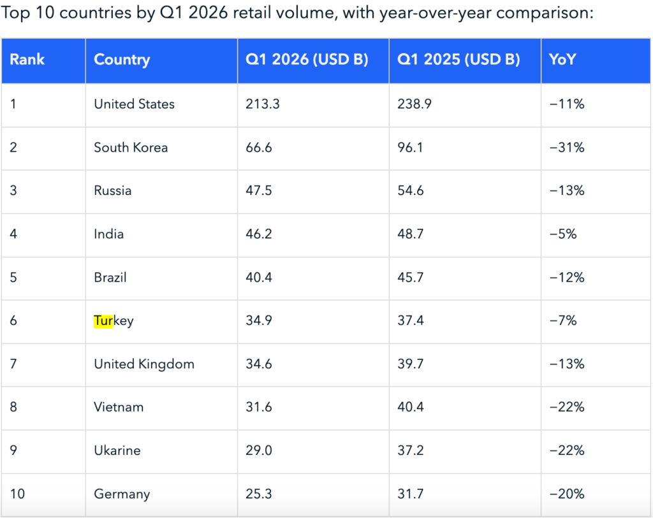This screenshot has width=653, height=518.
Task: Click the South Korea country cell
Action: coord(161,148)
